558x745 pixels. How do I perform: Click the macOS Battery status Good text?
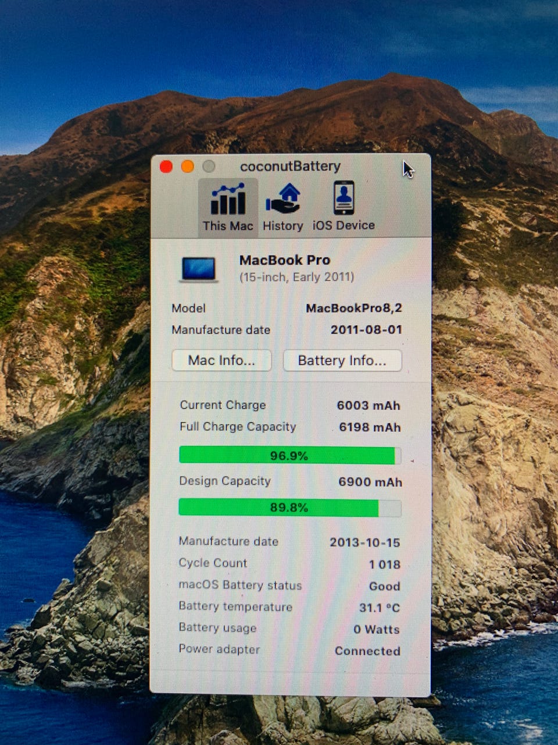click(384, 586)
